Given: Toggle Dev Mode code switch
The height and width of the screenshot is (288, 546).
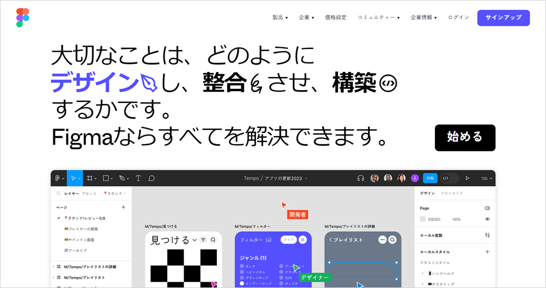Looking at the screenshot, I should (449, 178).
